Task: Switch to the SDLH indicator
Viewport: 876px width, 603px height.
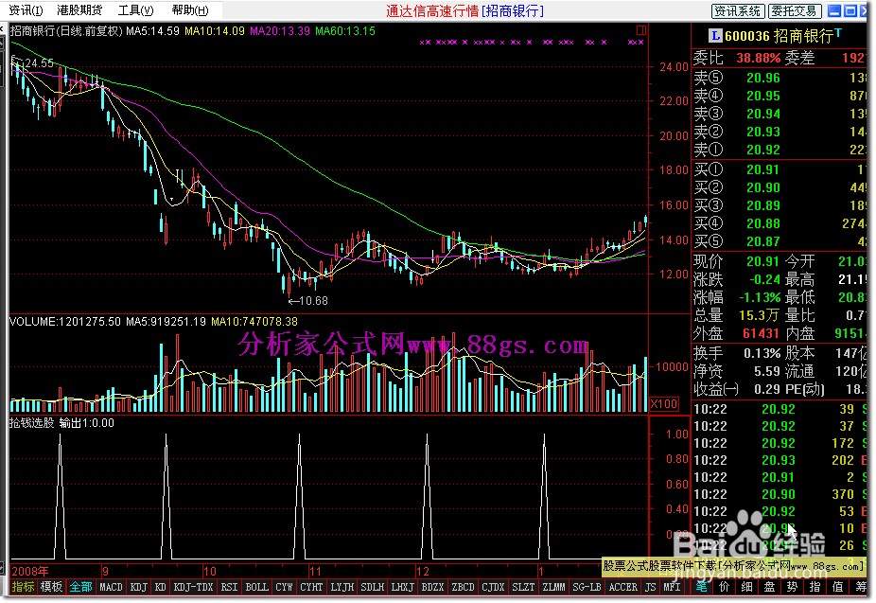Action: pyautogui.click(x=372, y=587)
